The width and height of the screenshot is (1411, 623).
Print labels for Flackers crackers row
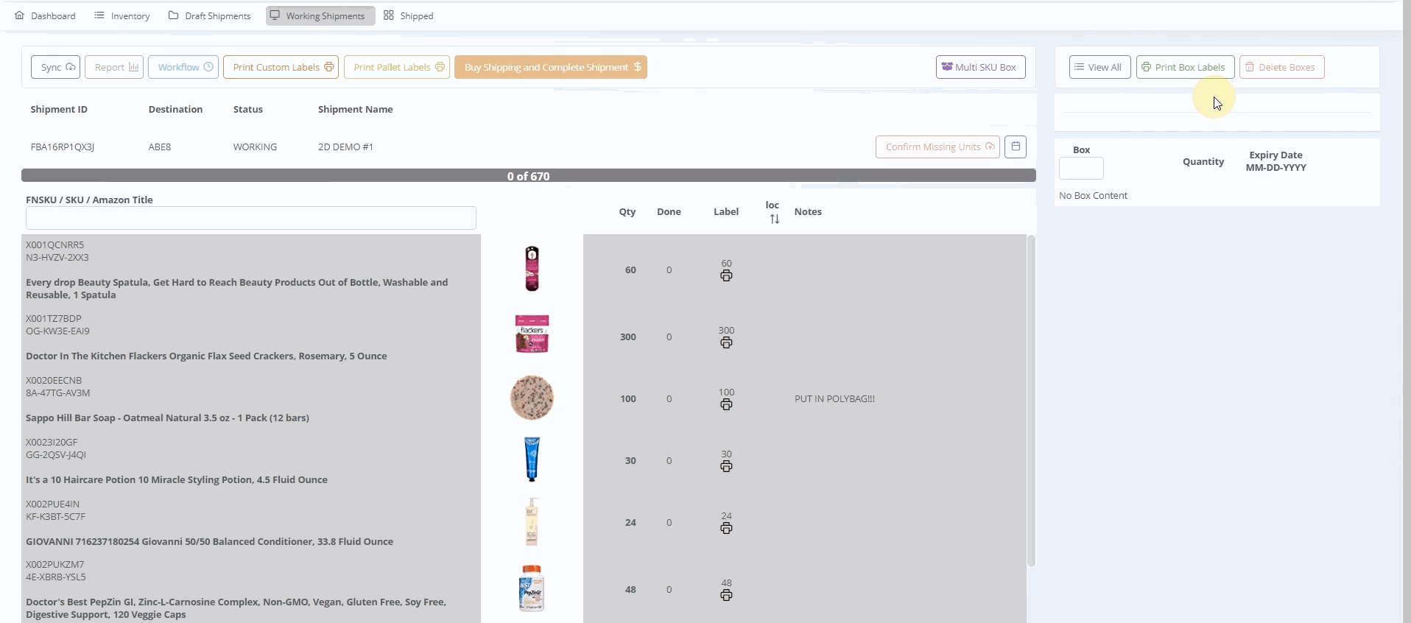click(x=726, y=342)
